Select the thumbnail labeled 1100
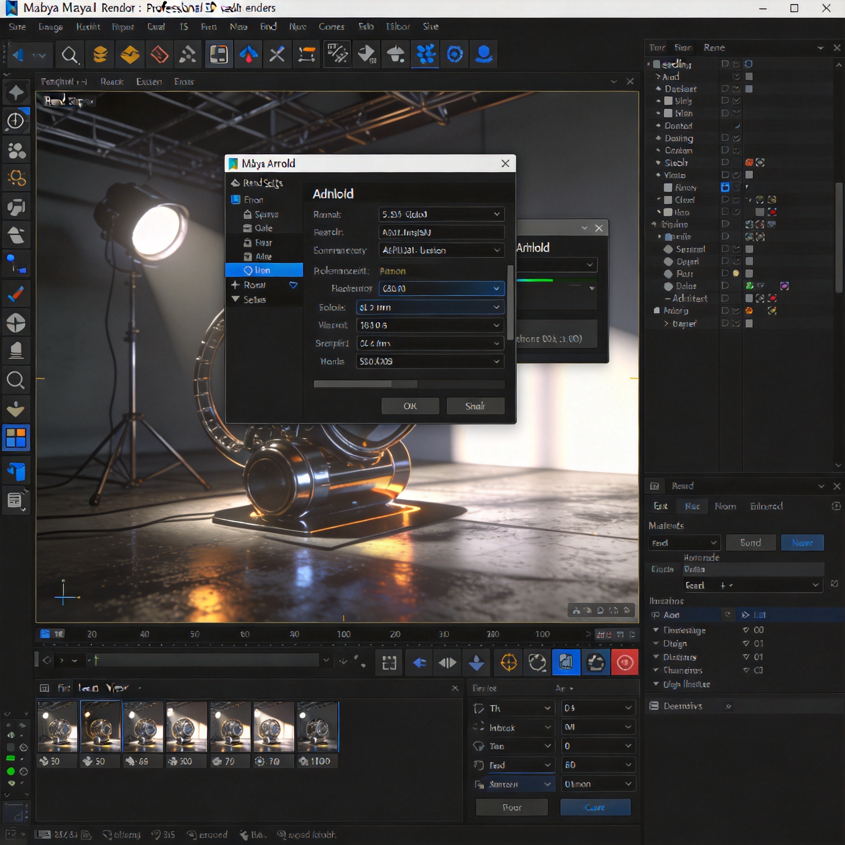 click(x=318, y=735)
